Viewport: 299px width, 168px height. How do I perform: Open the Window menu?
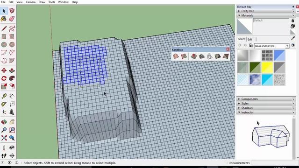[64, 2]
